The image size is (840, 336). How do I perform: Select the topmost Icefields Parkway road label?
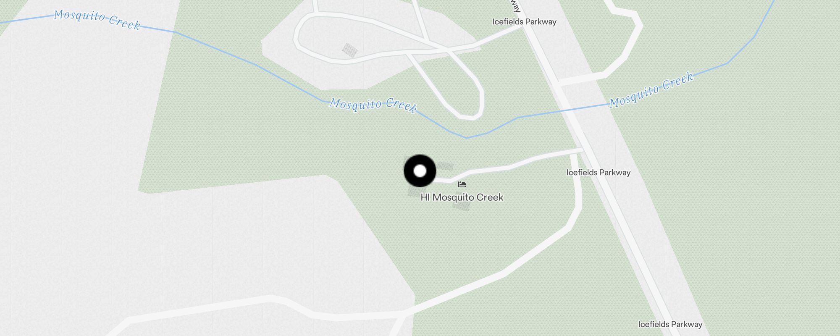point(524,21)
